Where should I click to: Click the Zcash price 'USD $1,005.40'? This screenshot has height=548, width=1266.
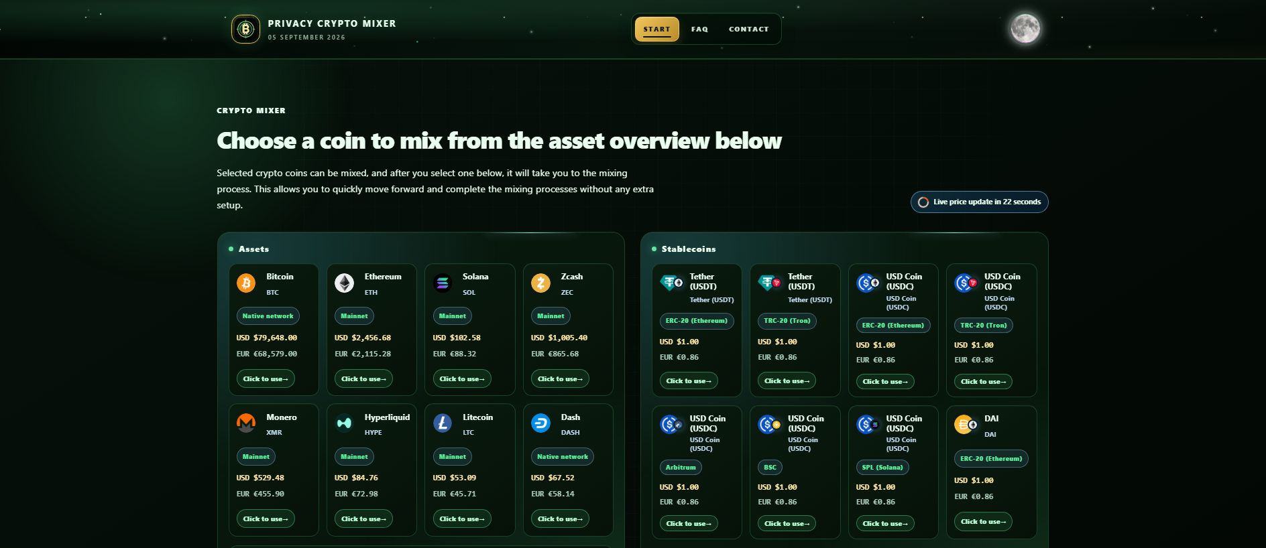pyautogui.click(x=559, y=338)
